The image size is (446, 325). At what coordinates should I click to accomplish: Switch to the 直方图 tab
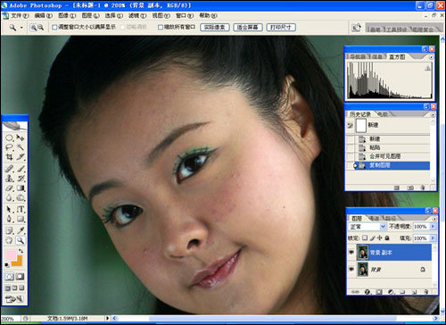click(x=397, y=56)
